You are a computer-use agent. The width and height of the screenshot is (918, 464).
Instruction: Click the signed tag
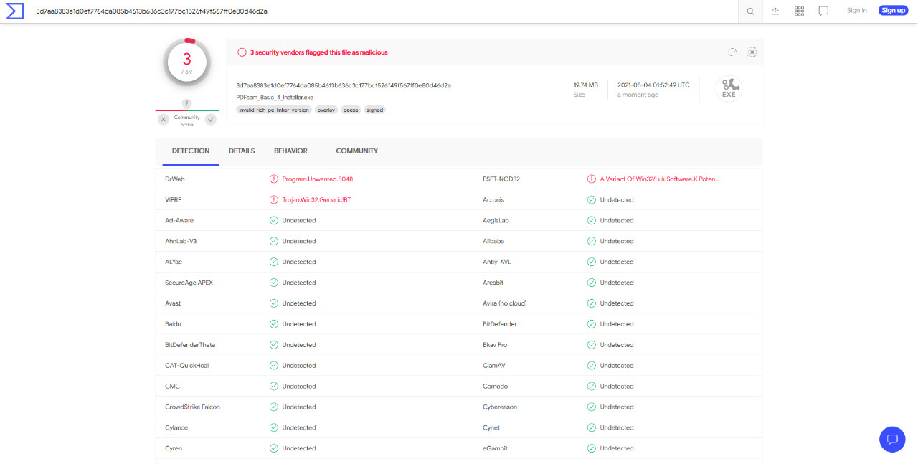(x=374, y=110)
